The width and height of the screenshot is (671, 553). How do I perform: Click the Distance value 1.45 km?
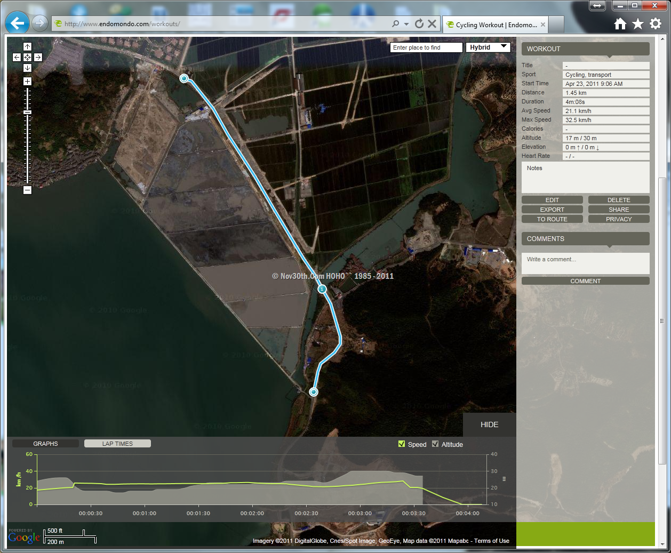coord(606,93)
